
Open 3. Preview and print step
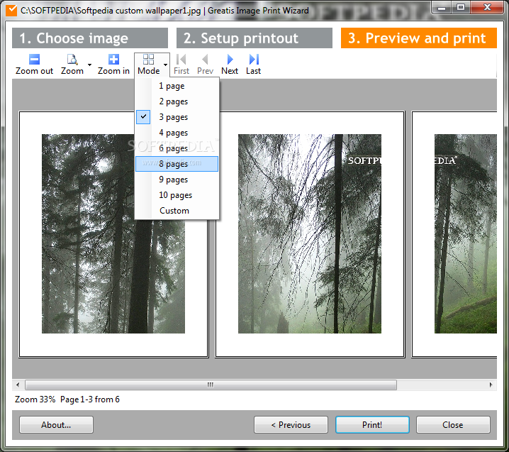(419, 38)
